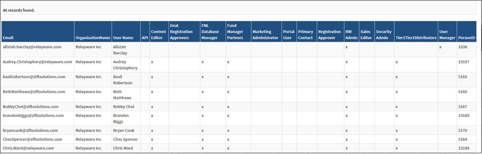Click PersonID 5170
Viewport: 482px width, 154px height.
tap(463, 131)
